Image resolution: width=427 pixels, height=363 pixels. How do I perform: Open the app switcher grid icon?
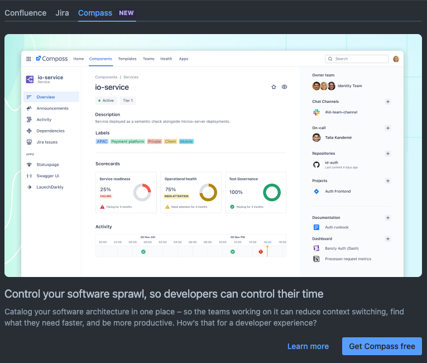pos(28,59)
